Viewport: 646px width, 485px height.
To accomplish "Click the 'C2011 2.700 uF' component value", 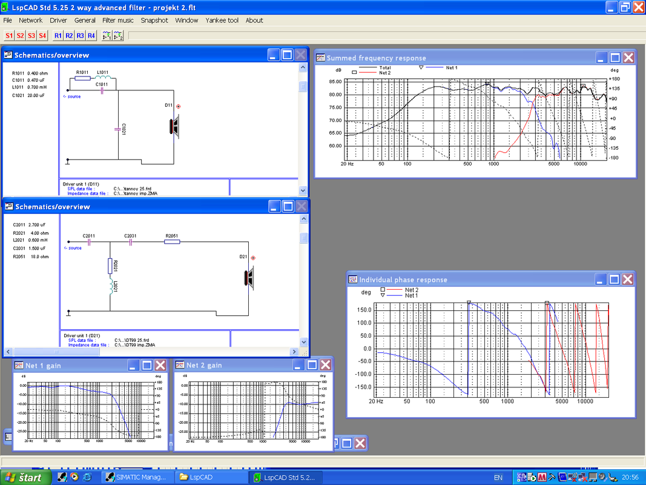I will pos(29,225).
